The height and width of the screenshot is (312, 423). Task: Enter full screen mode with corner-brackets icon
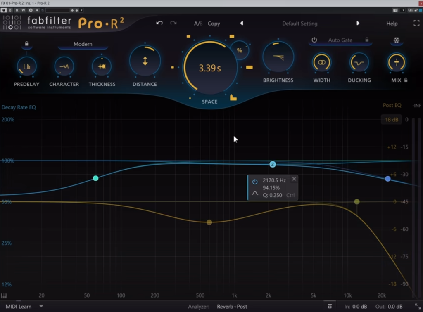[416, 23]
